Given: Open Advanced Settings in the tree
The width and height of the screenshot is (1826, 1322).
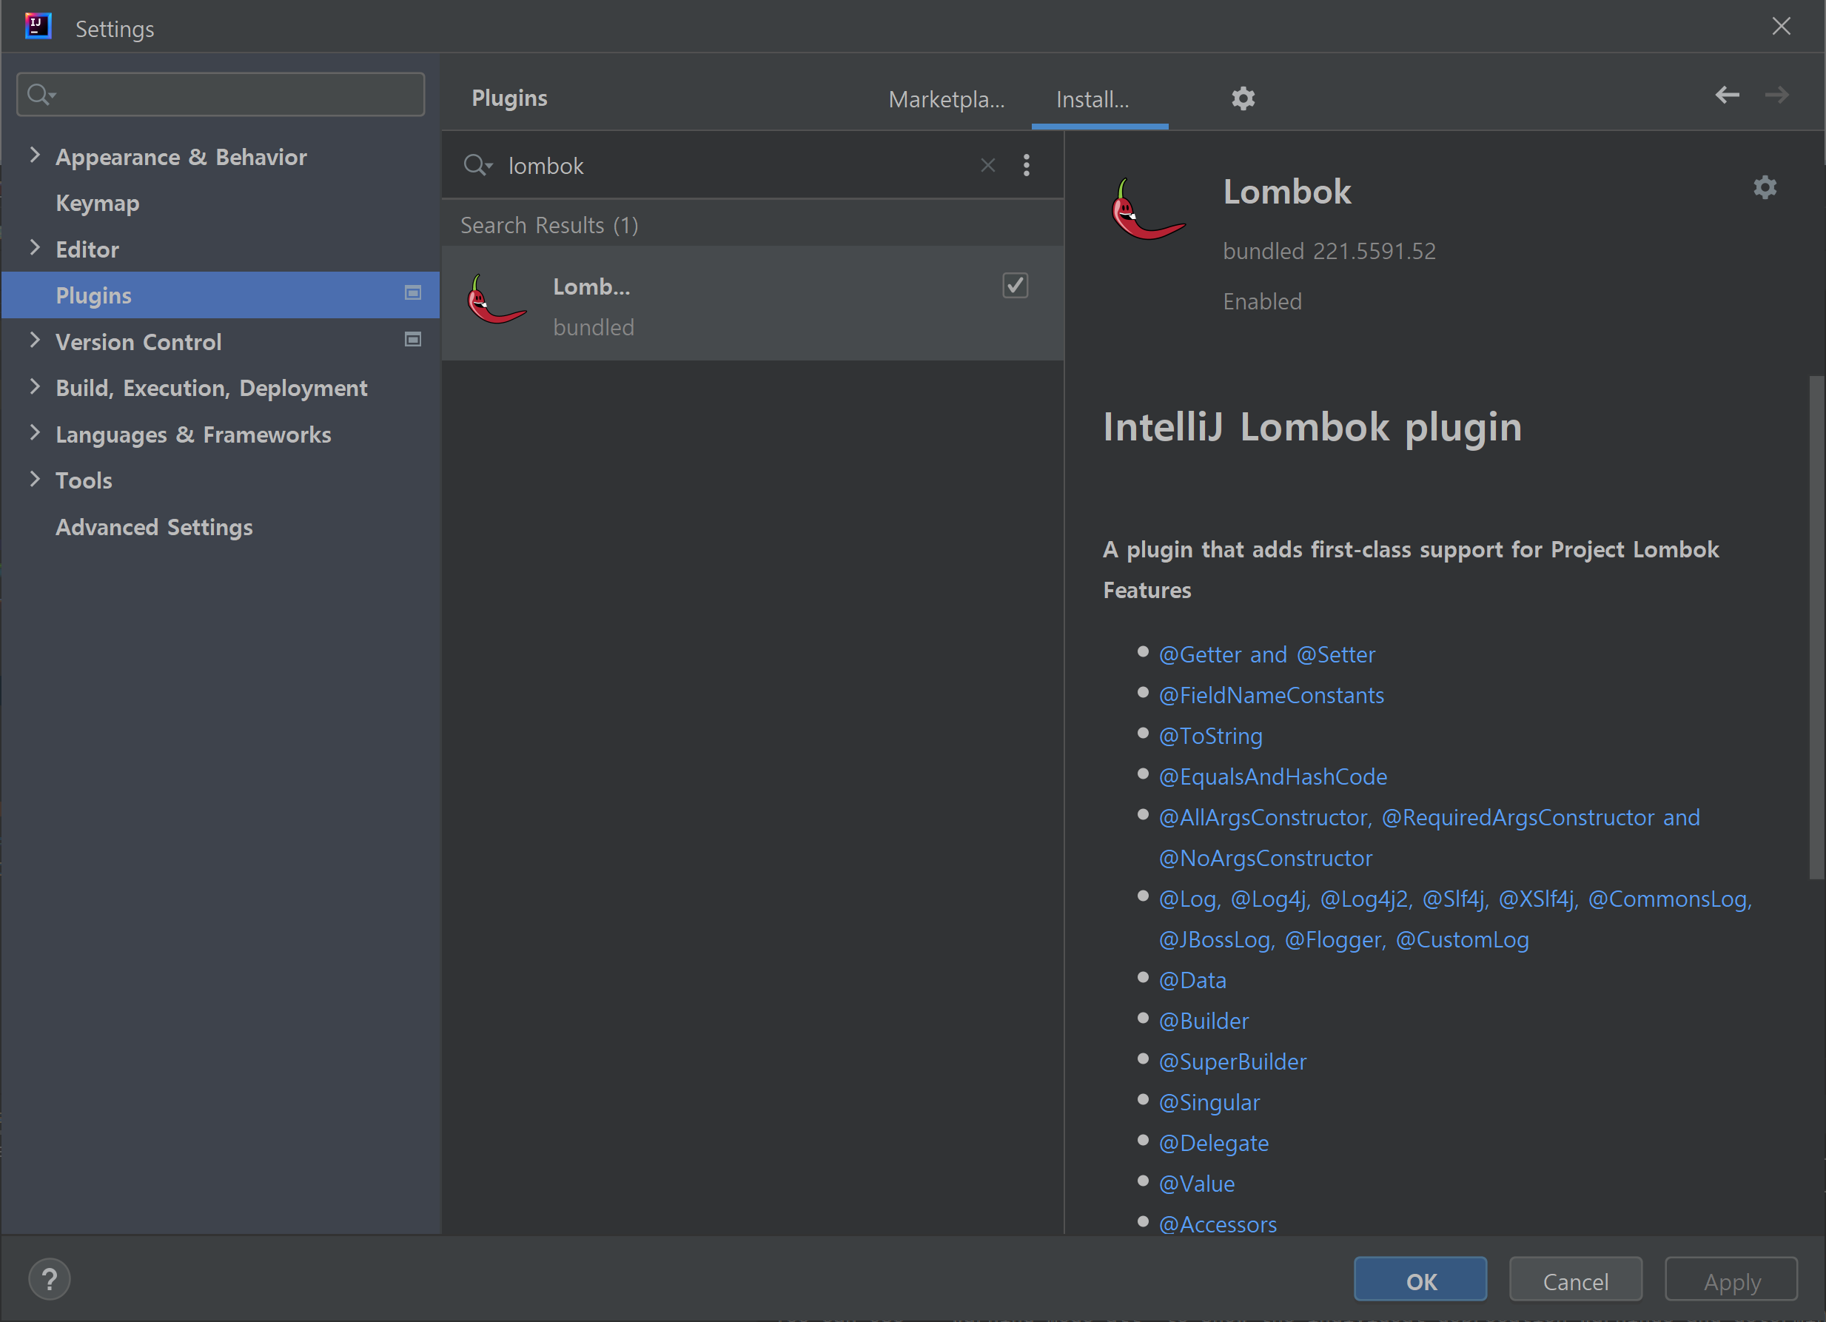Looking at the screenshot, I should tap(154, 527).
